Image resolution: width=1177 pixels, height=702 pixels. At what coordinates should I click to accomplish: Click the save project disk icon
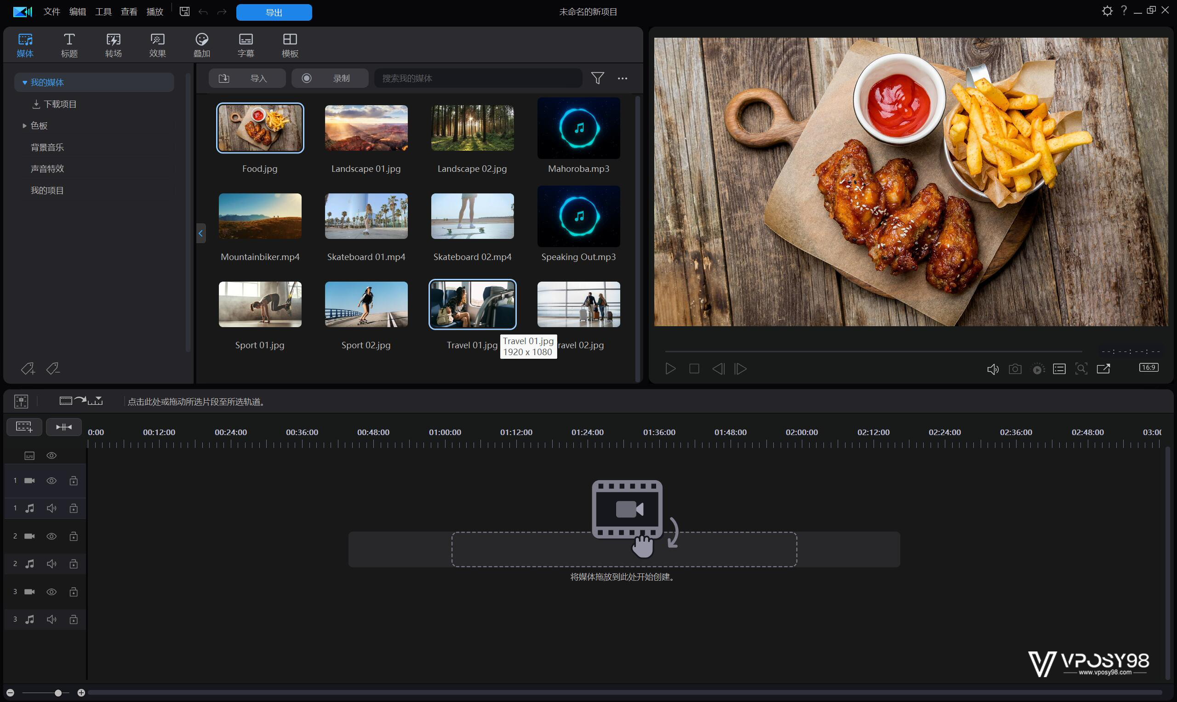[x=184, y=12]
